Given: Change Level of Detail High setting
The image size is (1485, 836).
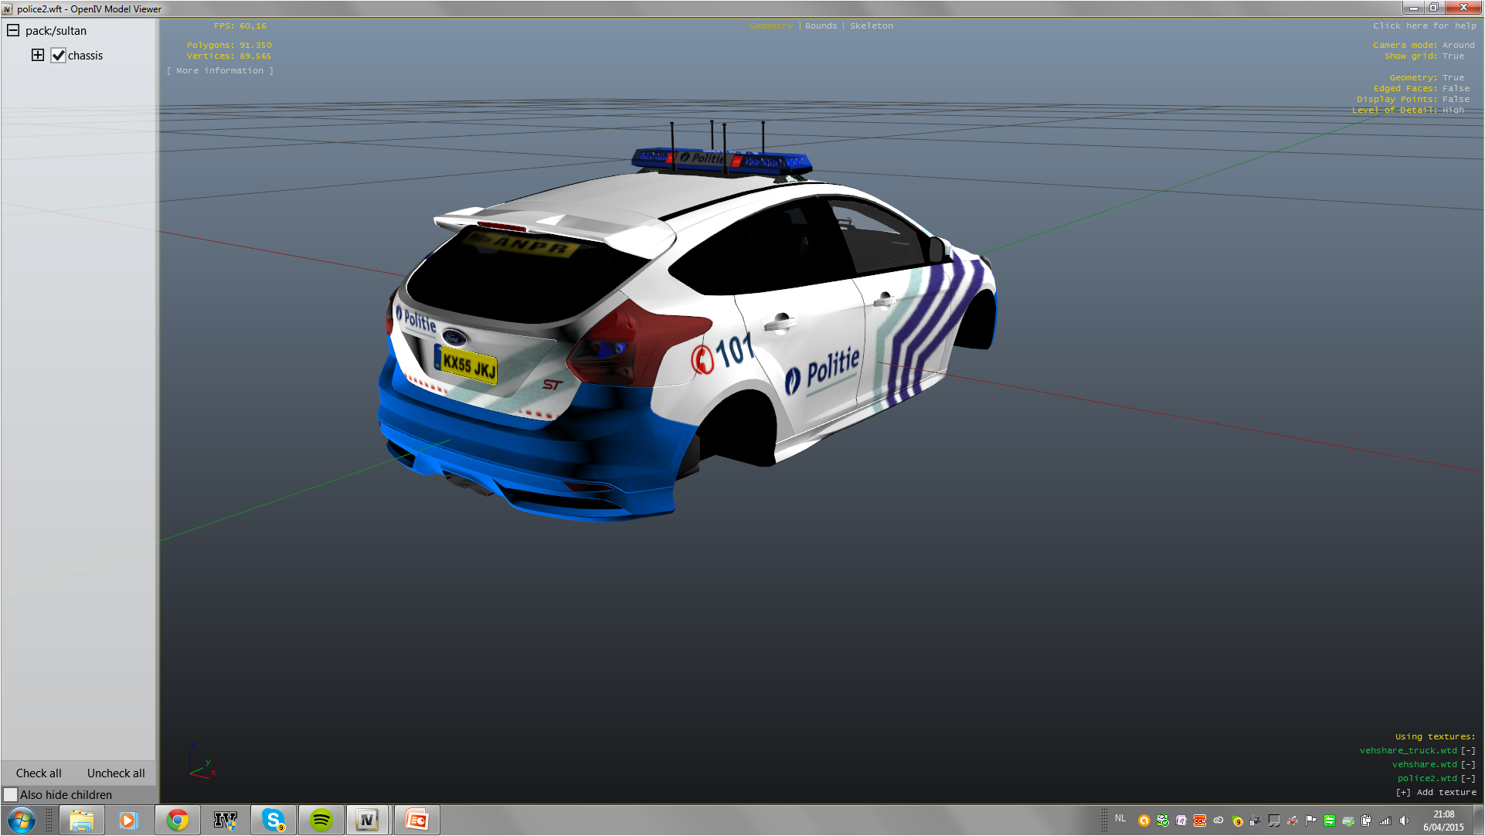Looking at the screenshot, I should click(1453, 110).
